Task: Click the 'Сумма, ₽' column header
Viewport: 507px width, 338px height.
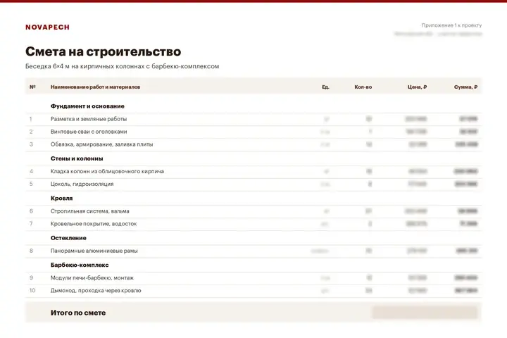Action: tap(465, 87)
